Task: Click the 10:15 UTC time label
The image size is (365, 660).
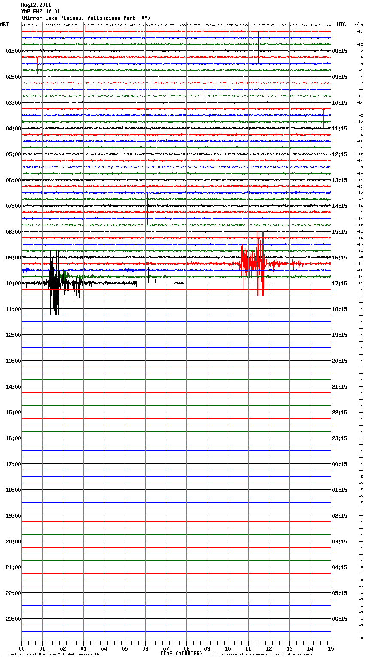Action: [x=340, y=103]
